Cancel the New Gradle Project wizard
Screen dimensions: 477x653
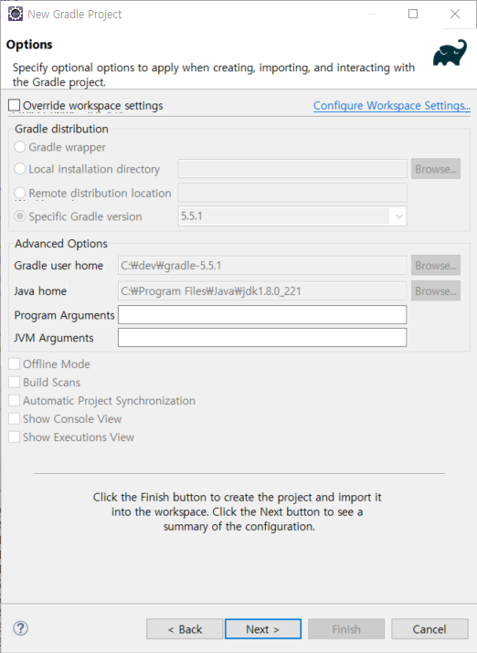(429, 629)
